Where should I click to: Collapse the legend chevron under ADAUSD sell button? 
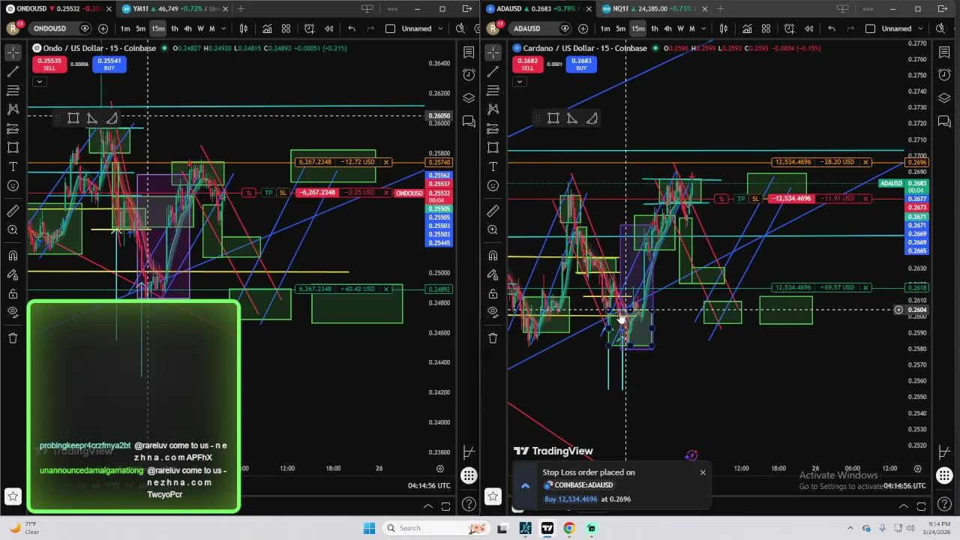[x=519, y=82]
